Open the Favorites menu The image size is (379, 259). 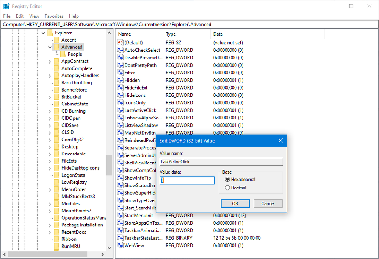[54, 16]
